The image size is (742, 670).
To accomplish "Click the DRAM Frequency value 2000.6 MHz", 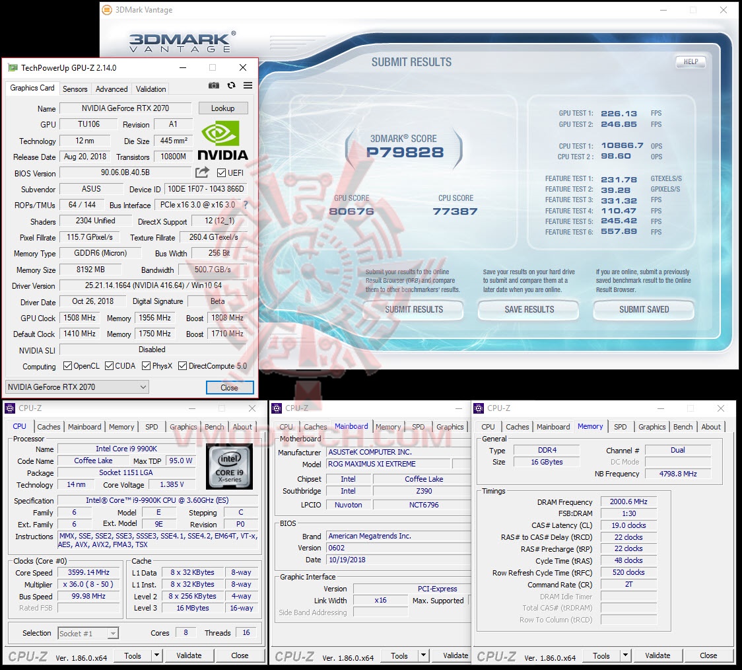I will 628,502.
